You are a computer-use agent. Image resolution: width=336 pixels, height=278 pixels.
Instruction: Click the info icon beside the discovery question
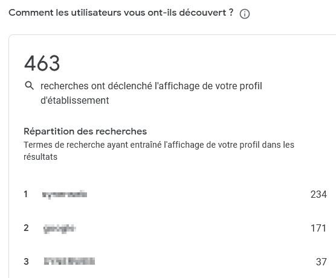[245, 14]
